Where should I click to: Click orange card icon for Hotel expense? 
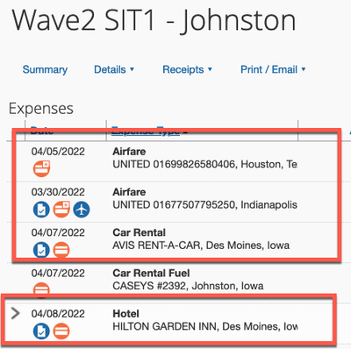pyautogui.click(x=61, y=331)
